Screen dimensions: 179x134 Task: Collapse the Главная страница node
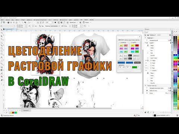click(145, 86)
